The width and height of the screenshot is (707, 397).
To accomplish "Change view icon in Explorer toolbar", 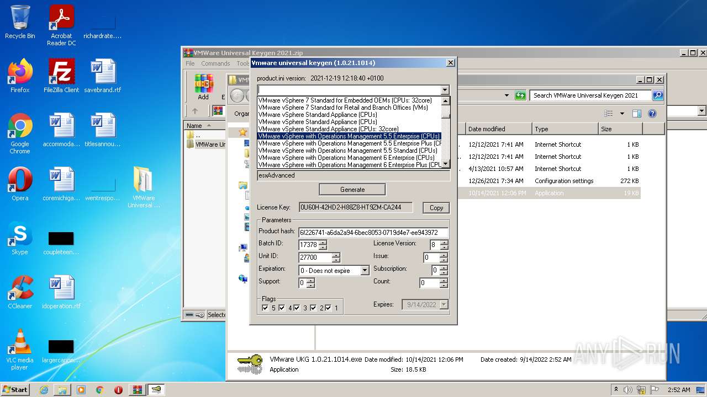I will [x=608, y=114].
